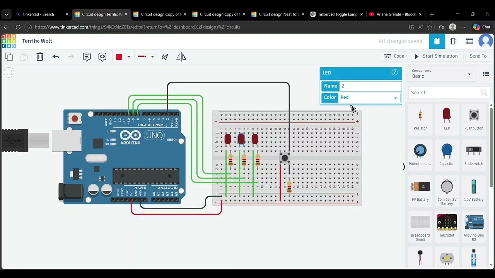This screenshot has height=278, width=495.
Task: Click the Arduino reset button
Action: 75,119
